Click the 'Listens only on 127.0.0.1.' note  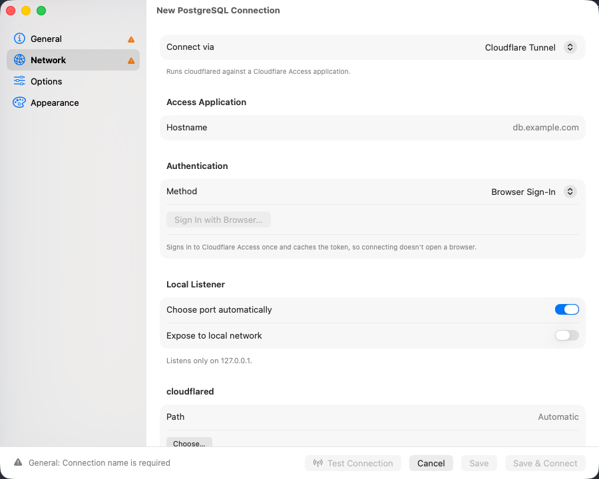click(209, 361)
